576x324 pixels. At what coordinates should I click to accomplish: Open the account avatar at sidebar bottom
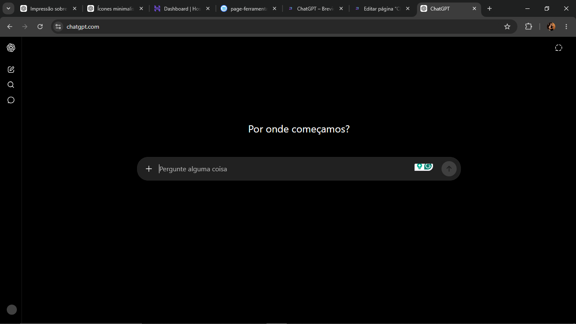point(12,310)
